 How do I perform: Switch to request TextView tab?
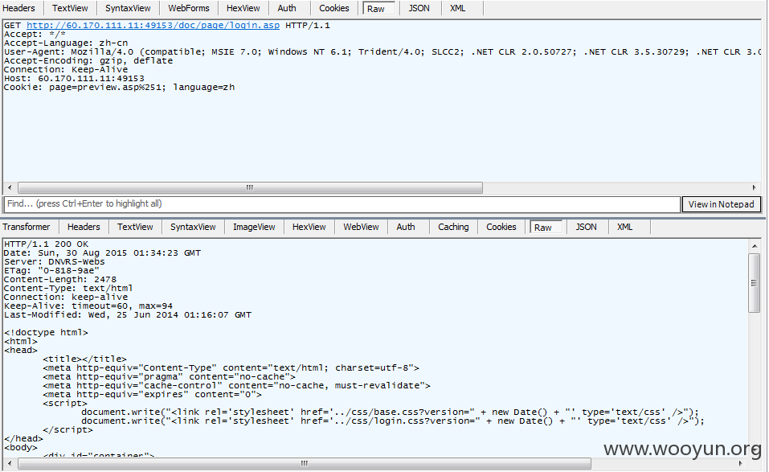[70, 8]
